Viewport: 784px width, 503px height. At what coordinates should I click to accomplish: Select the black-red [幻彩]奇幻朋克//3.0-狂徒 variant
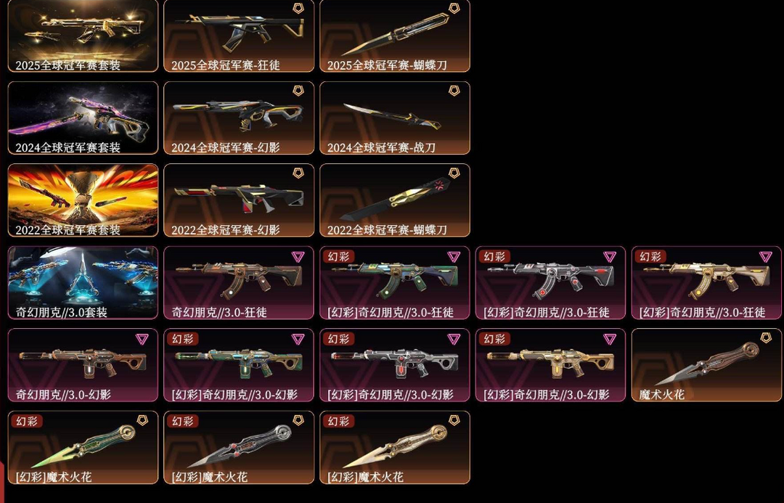pyautogui.click(x=550, y=282)
